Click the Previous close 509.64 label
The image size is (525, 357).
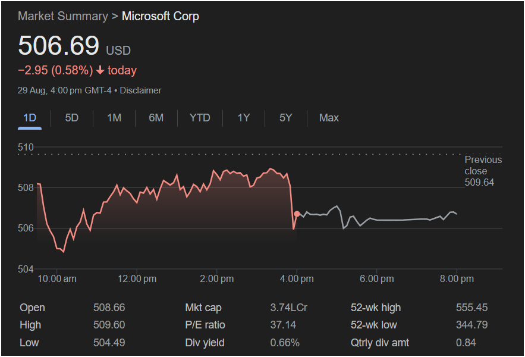[x=482, y=171]
